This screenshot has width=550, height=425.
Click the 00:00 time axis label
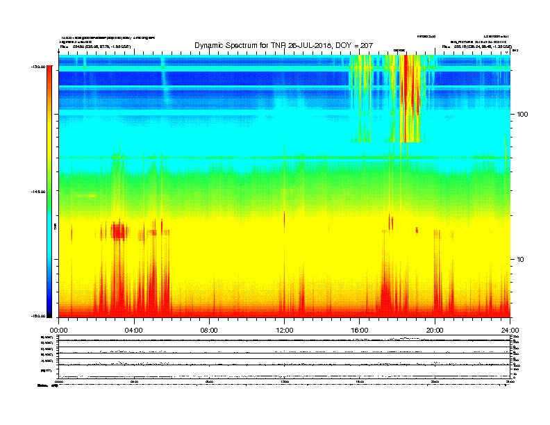[58, 330]
